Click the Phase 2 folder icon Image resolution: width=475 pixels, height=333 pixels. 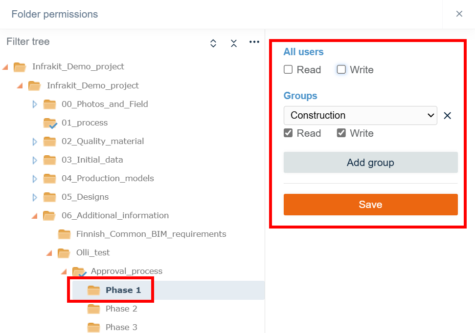pos(93,309)
